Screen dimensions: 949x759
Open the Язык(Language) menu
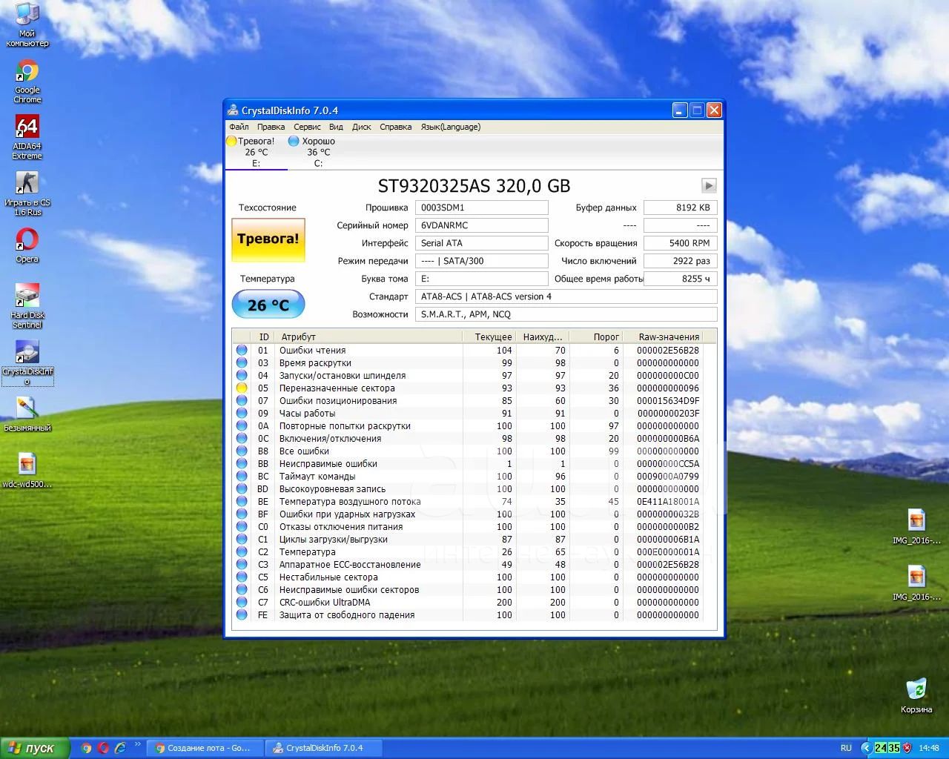pyautogui.click(x=450, y=127)
